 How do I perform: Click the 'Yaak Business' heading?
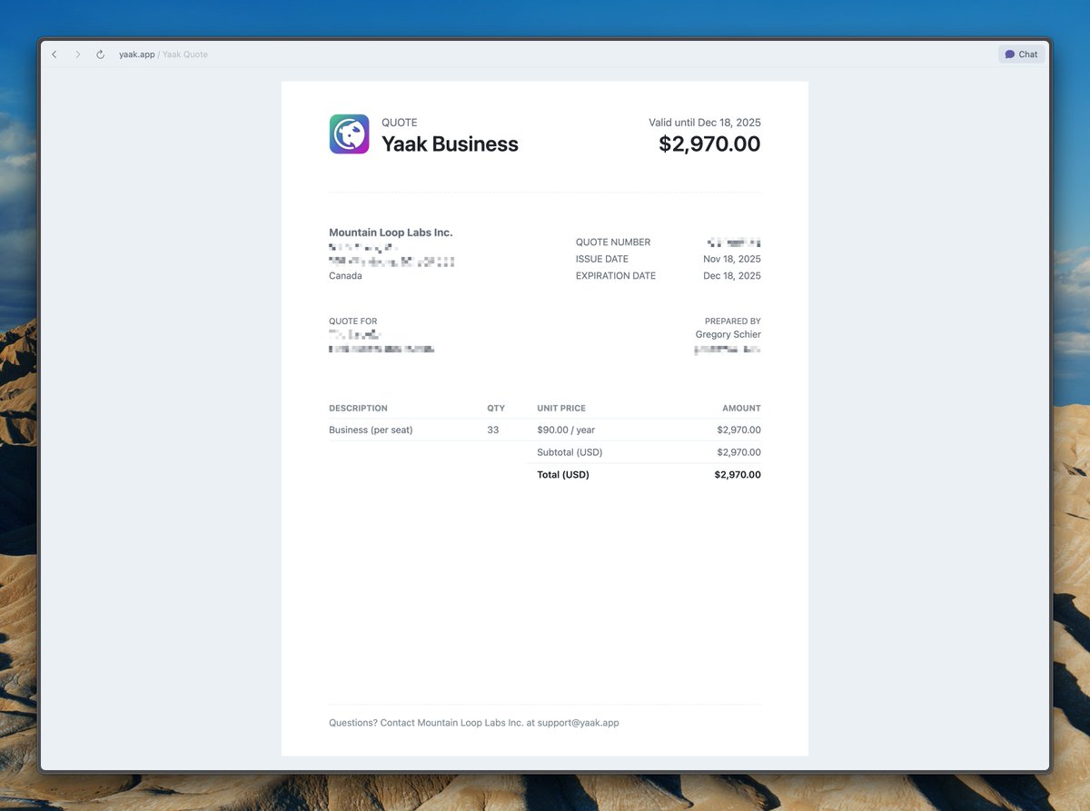[x=450, y=143]
